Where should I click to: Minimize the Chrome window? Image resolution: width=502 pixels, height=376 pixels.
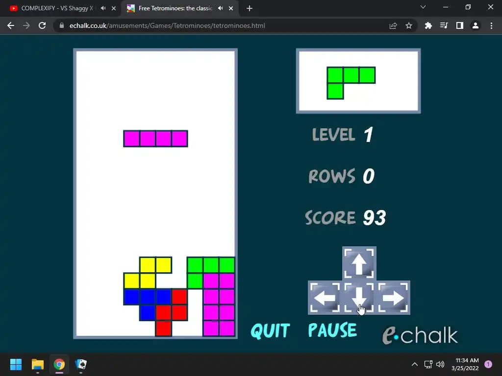pyautogui.click(x=446, y=7)
